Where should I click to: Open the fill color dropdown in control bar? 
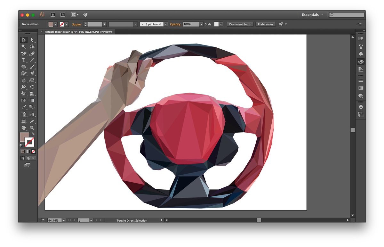[56, 24]
